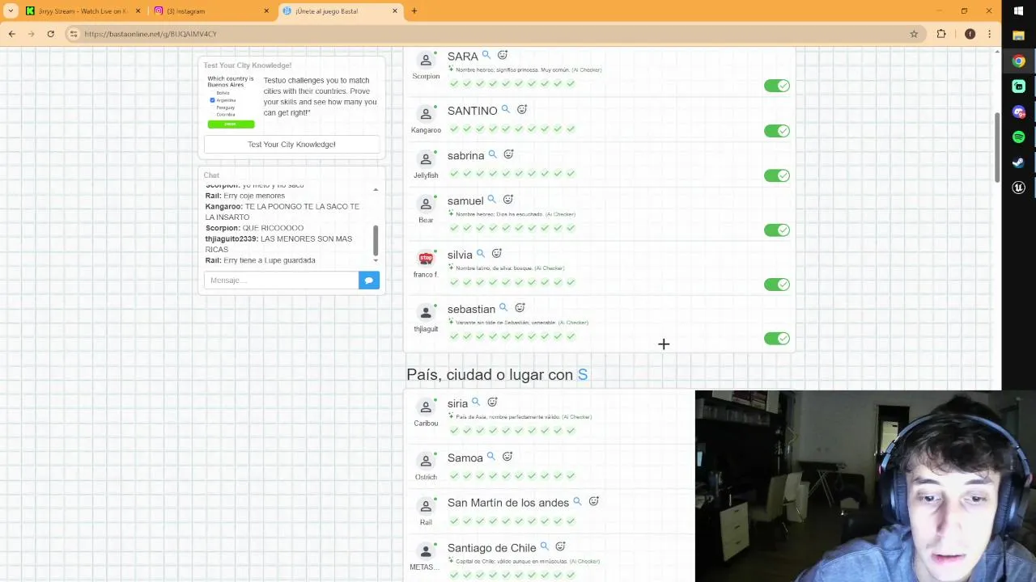The height and width of the screenshot is (582, 1036).
Task: Disable the toggle for SANTINO answer
Action: point(777,131)
